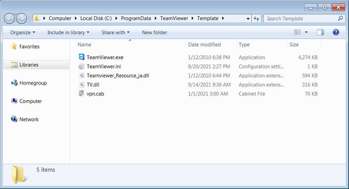This screenshot has width=349, height=189.
Task: Open address bar previous locations dropdown
Action: pyautogui.click(x=248, y=19)
